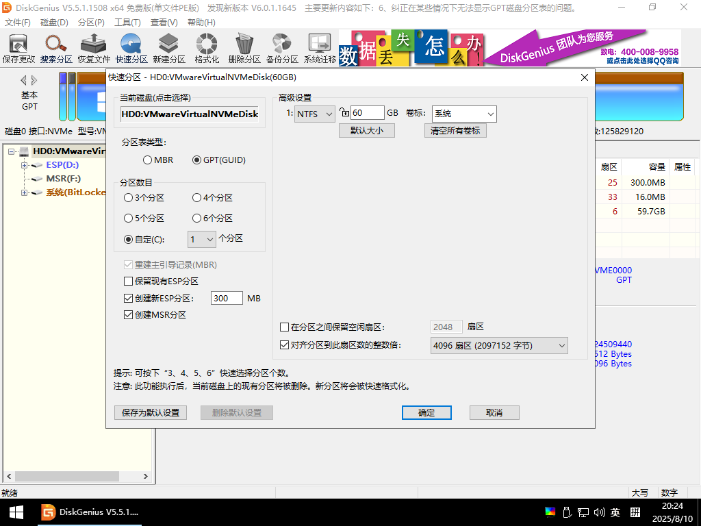This screenshot has height=526, width=701.
Task: Open the 文件(F) menu
Action: (17, 23)
